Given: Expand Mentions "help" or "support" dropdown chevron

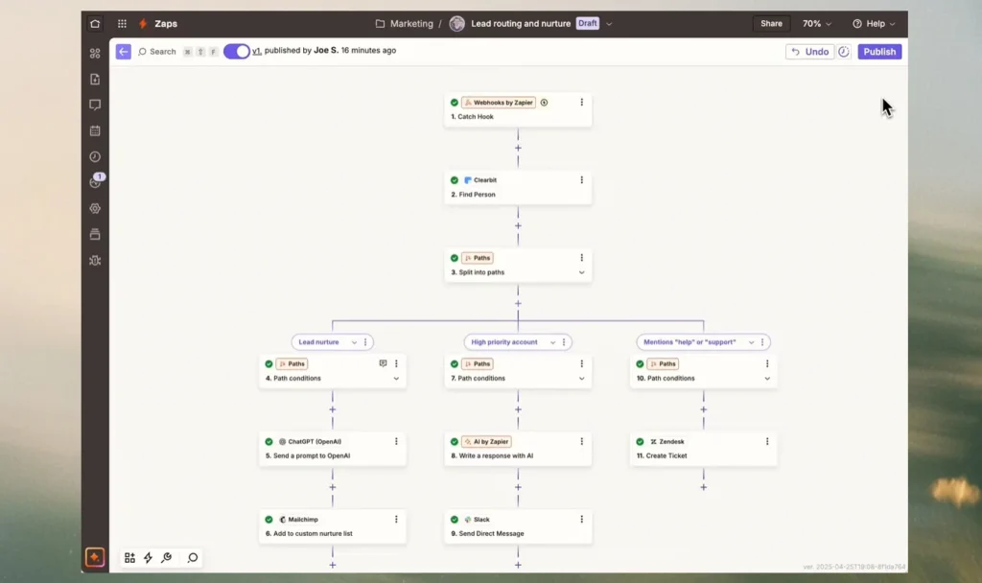Looking at the screenshot, I should 752,342.
